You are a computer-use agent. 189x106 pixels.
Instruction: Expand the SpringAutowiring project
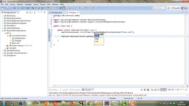point(3,50)
